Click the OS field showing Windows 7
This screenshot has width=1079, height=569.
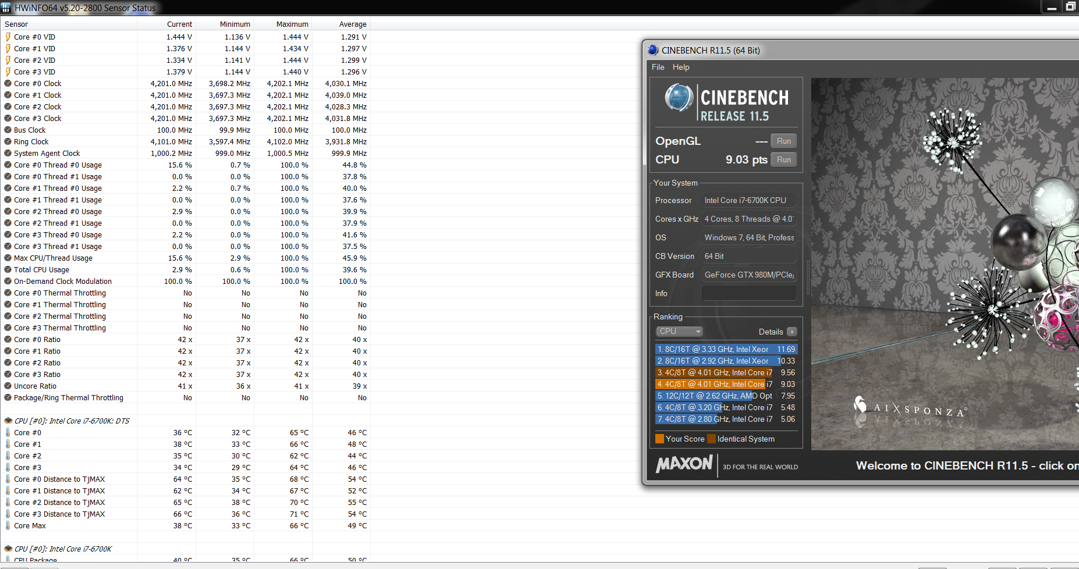tap(749, 237)
